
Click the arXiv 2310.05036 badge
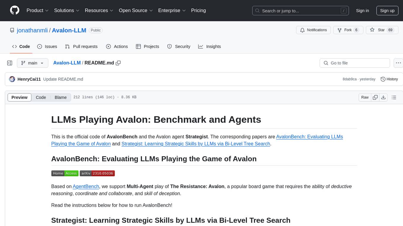97,173
